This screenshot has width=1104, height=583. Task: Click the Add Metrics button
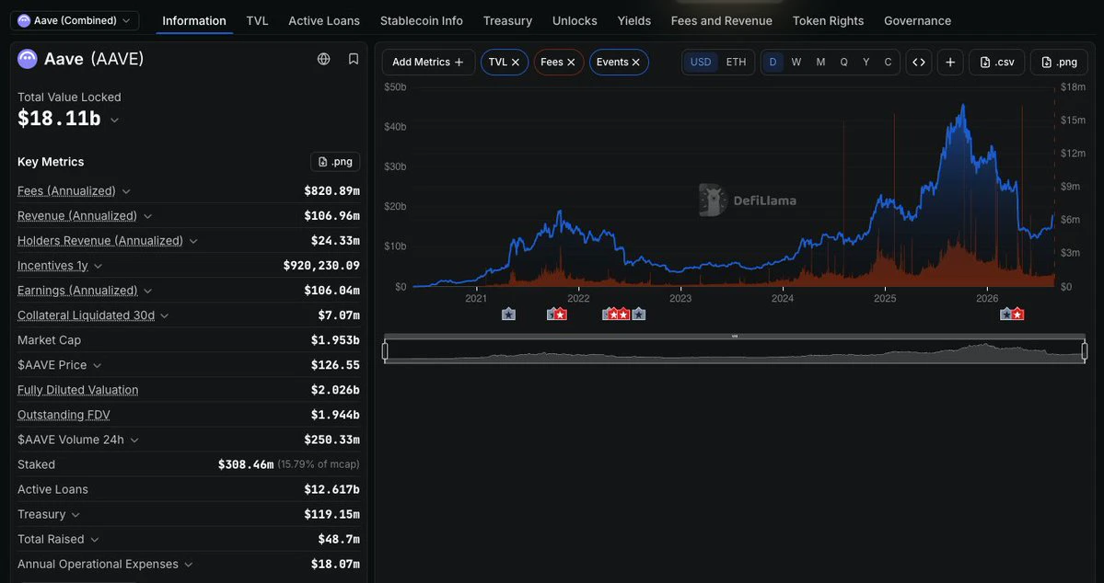[428, 62]
